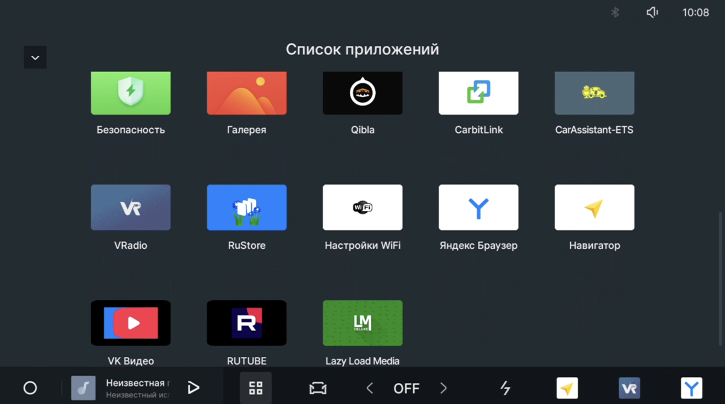Image resolution: width=725 pixels, height=404 pixels.
Task: Open CarAssistant-ETS app
Action: coord(594,94)
